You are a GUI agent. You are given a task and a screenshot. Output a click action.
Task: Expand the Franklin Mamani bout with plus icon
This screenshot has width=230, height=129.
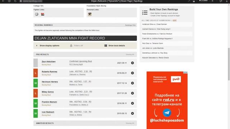coord(132,103)
